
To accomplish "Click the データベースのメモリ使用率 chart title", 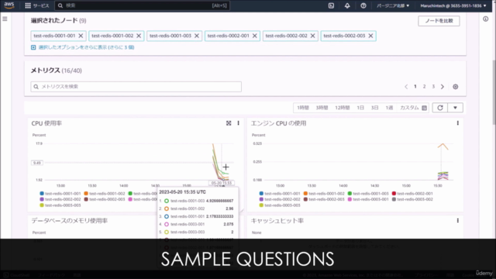I will (x=70, y=221).
